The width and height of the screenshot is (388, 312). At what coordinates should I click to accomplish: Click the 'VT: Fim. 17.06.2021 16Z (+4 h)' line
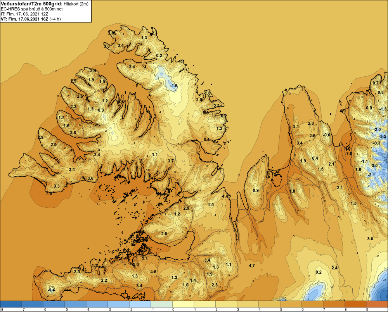coord(31,19)
